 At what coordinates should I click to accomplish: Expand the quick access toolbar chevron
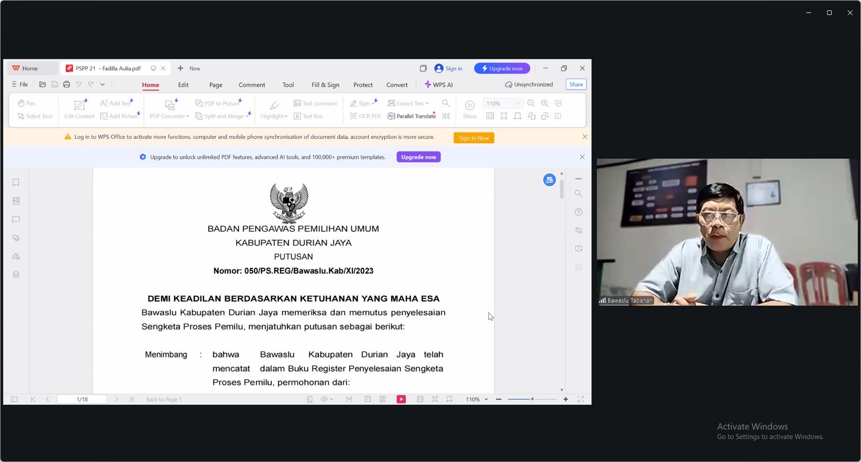click(x=102, y=85)
